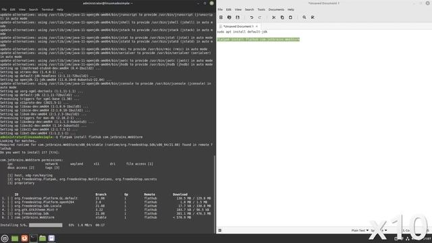Open the text editor Help menu
The height and width of the screenshot is (243, 432).
[291, 9]
